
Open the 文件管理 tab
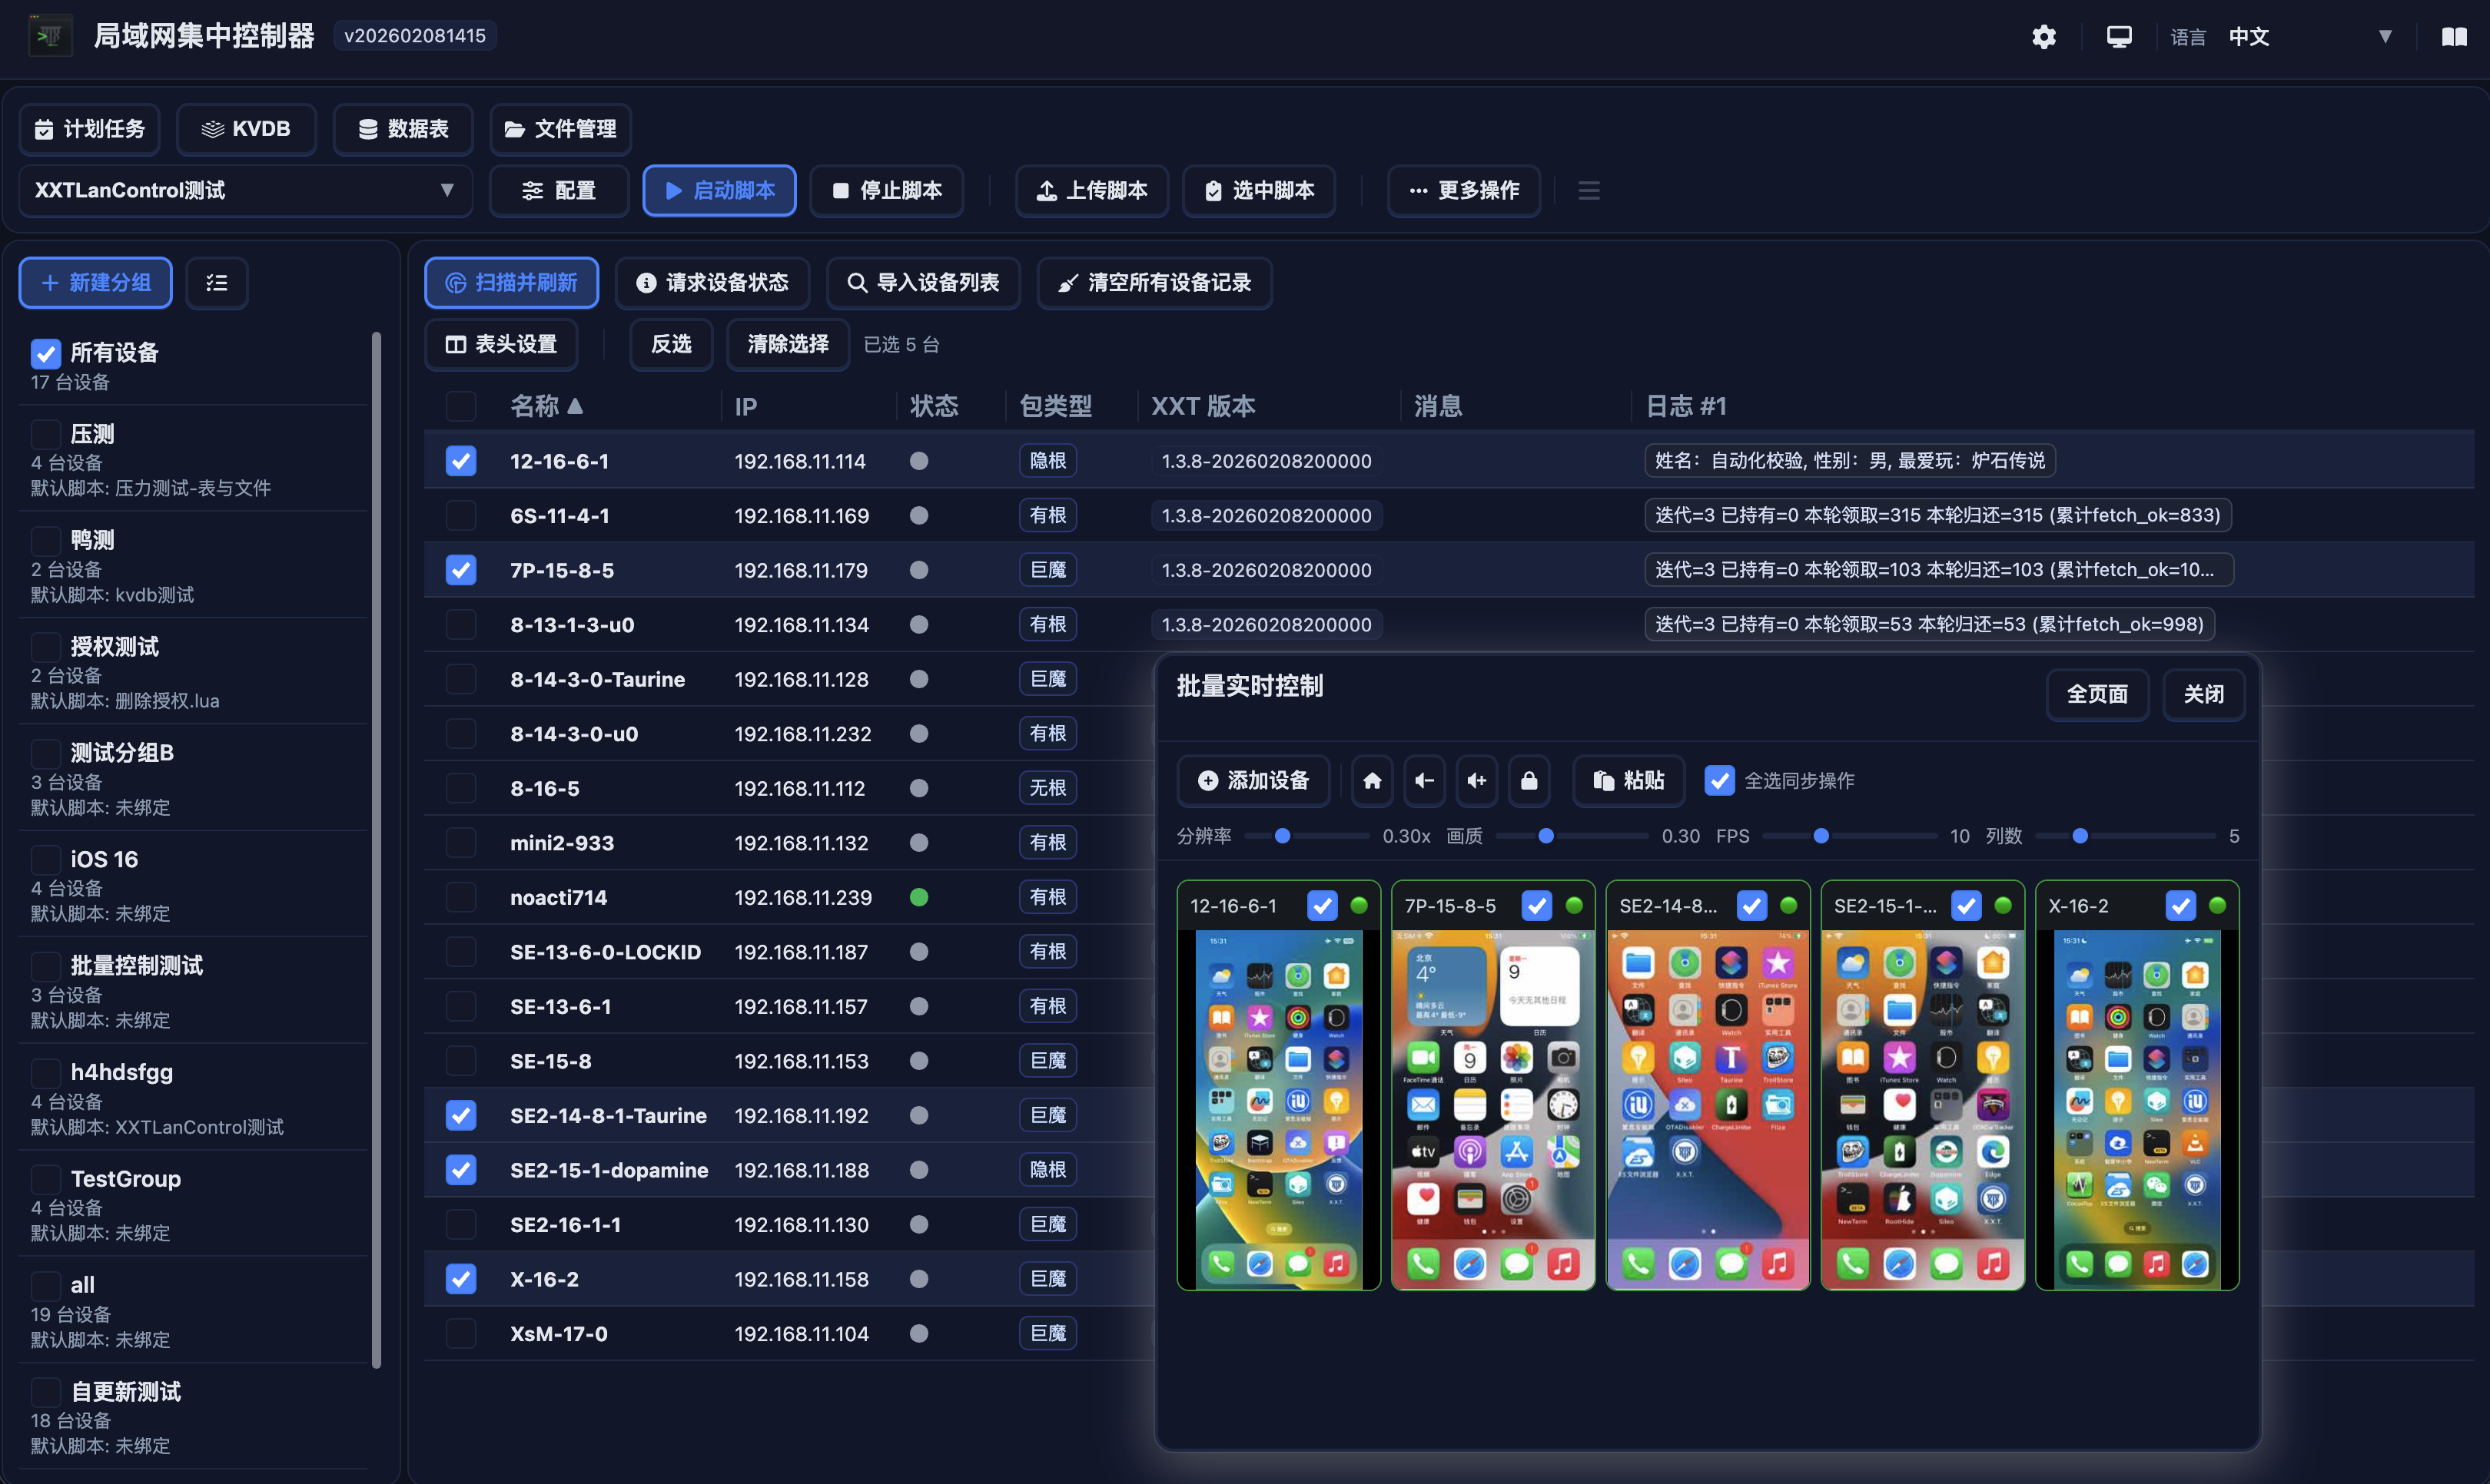point(559,129)
